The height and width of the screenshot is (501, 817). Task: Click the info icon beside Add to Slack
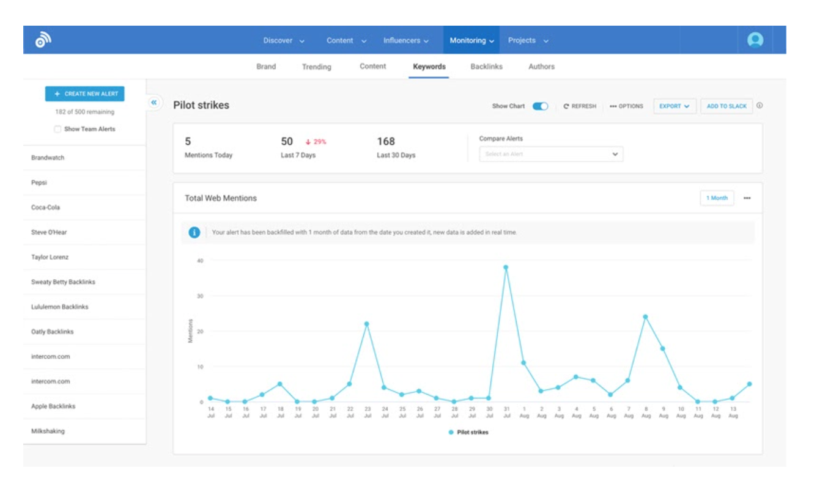point(760,106)
